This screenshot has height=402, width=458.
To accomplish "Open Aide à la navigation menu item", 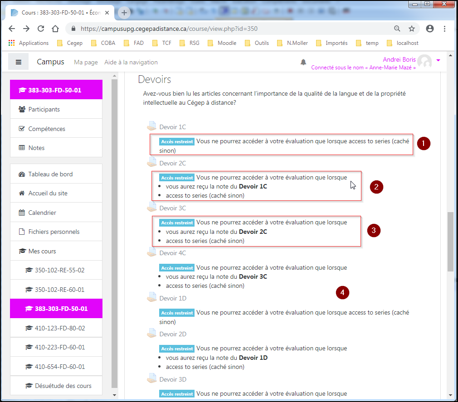I will click(x=131, y=62).
